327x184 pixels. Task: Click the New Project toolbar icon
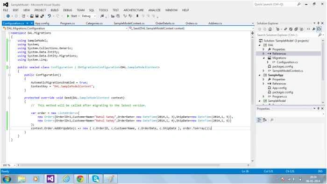(23, 16)
